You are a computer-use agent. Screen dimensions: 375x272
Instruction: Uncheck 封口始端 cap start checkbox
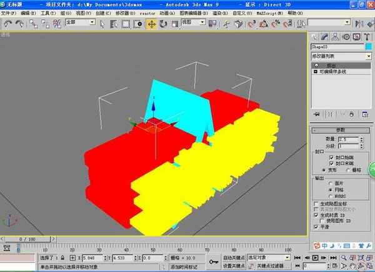(x=331, y=158)
